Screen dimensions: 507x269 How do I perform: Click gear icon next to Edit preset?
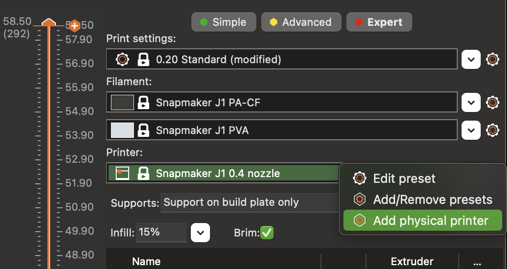pos(359,179)
